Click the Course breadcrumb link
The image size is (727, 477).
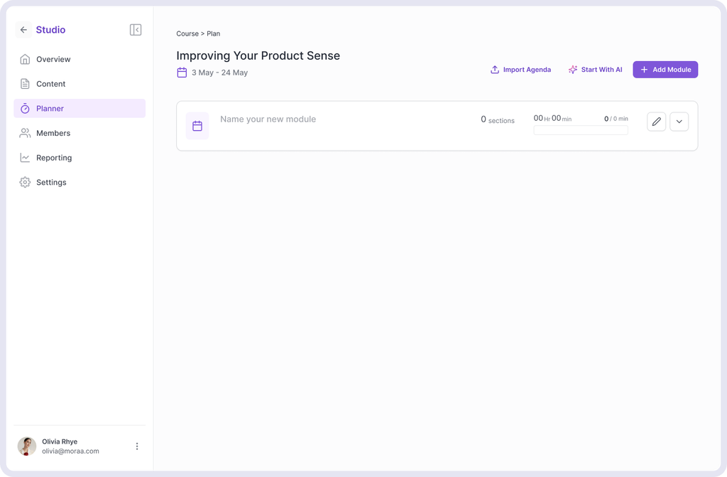pyautogui.click(x=187, y=33)
